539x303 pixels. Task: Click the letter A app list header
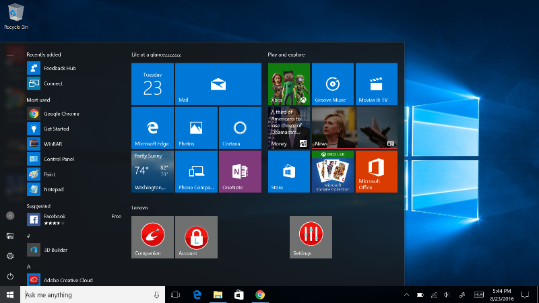coord(28,267)
